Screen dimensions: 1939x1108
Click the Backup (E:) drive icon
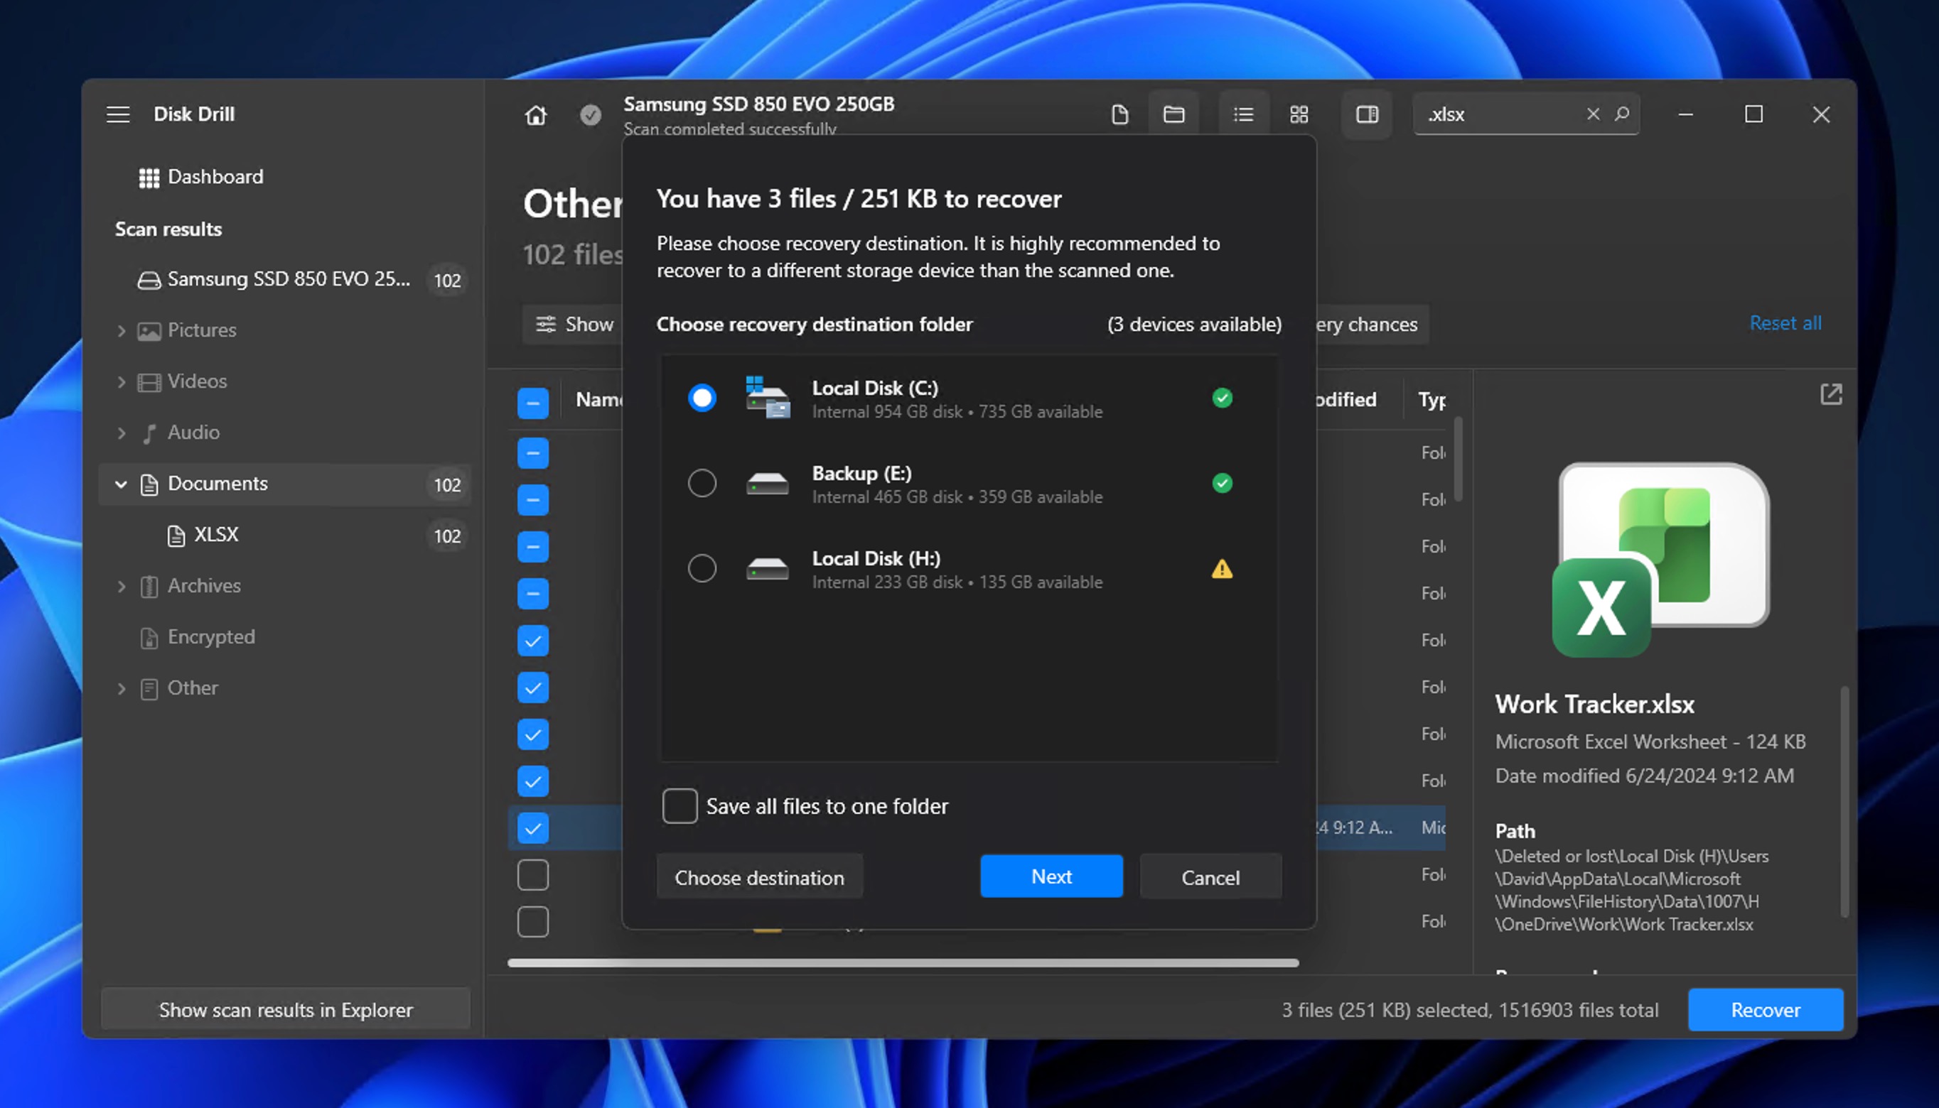click(x=768, y=483)
